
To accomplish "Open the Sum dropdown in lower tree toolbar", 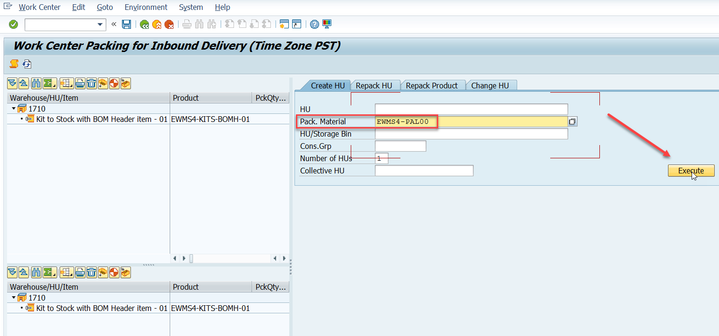I will pyautogui.click(x=50, y=272).
